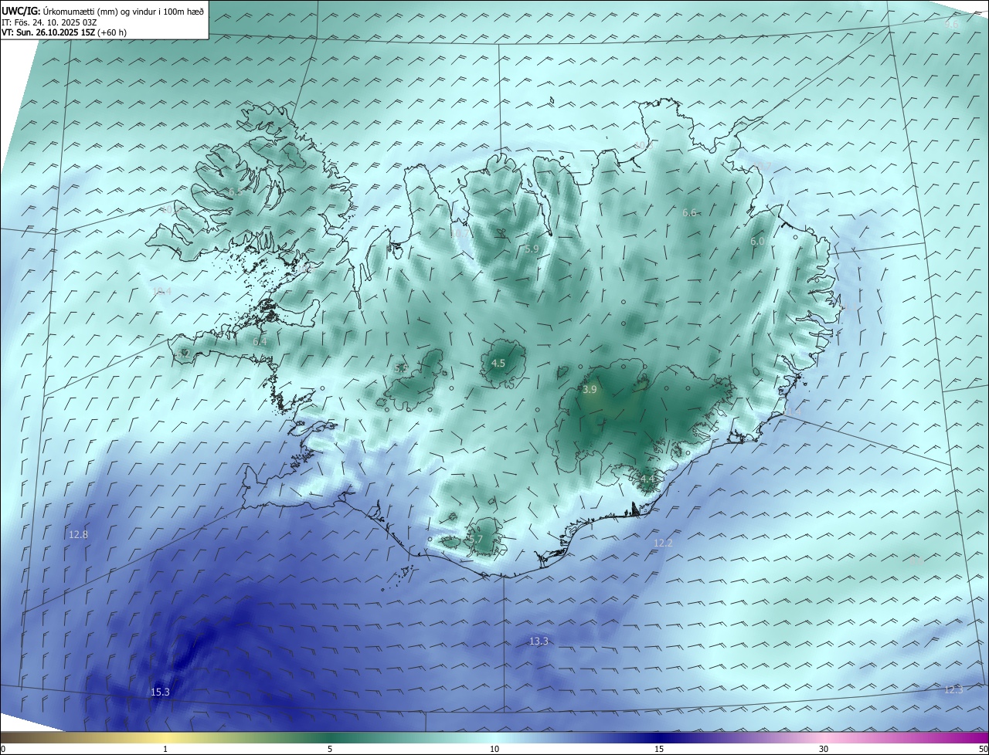The height and width of the screenshot is (755, 989).
Task: Click the 3.9 value on Vatnajökull glacier
Action: click(590, 390)
